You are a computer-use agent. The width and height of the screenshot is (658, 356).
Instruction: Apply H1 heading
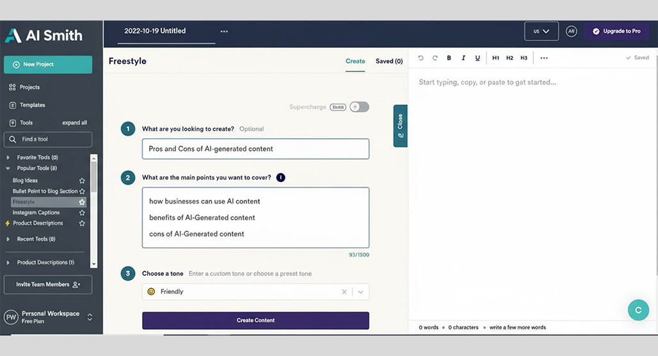tap(495, 58)
